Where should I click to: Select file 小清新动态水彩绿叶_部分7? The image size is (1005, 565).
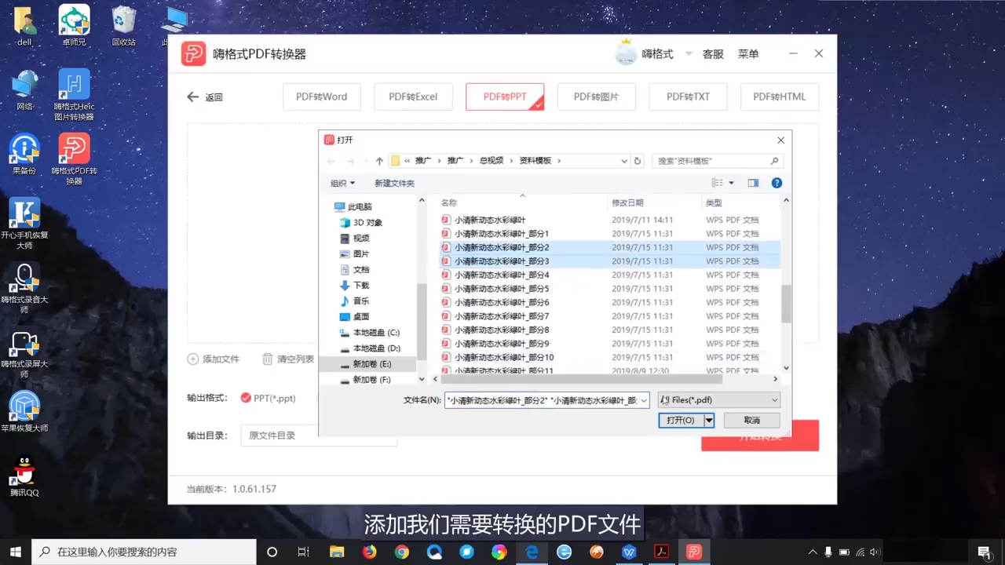502,316
